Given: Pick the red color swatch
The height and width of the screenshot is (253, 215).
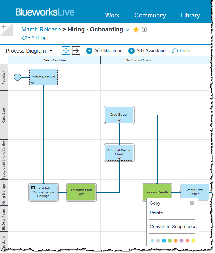Looking at the screenshot, I should (x=187, y=241).
